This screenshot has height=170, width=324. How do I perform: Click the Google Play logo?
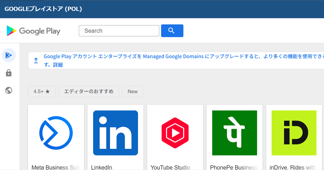[33, 31]
